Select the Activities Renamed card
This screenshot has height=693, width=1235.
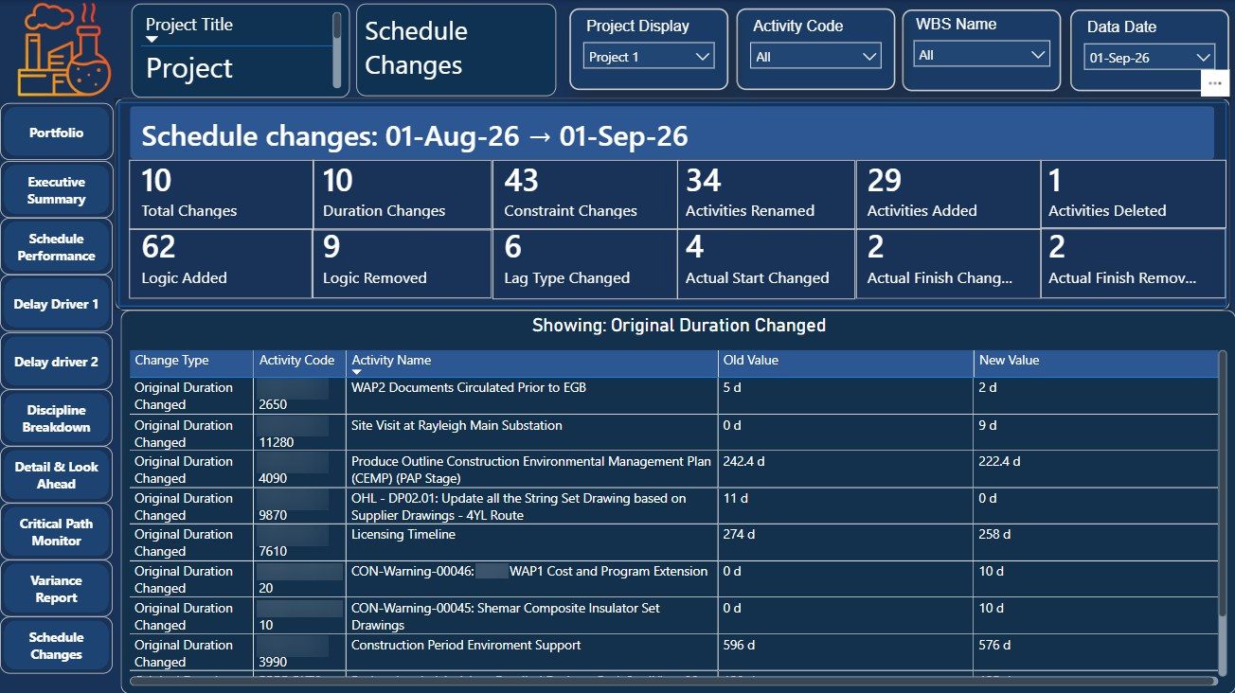tap(766, 194)
